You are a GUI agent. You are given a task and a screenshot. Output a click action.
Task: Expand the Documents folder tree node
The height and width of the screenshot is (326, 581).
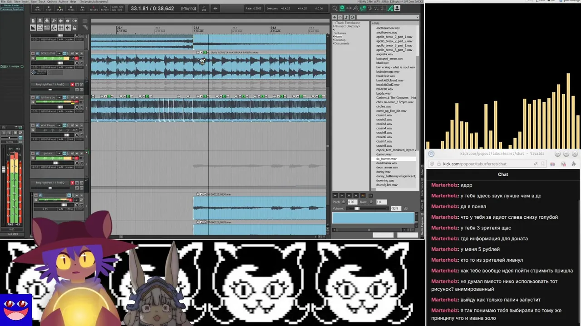pyautogui.click(x=333, y=43)
